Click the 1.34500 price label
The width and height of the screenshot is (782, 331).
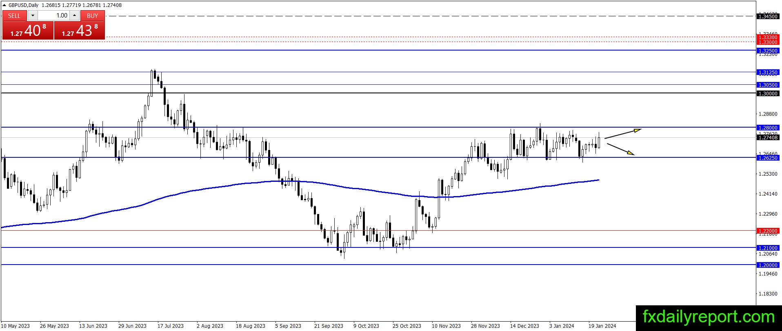[x=767, y=17]
